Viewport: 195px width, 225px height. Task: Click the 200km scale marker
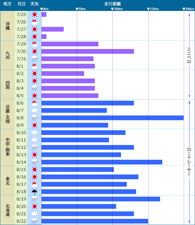point(188,9)
